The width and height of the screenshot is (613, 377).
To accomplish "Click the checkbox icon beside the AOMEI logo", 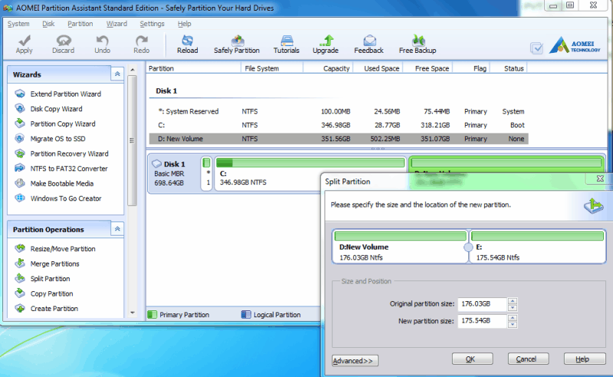I will click(x=536, y=48).
